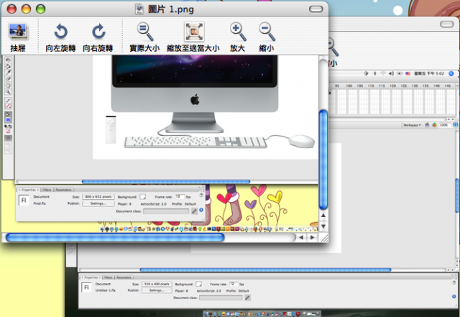Click frame 100 on back window timeline ruler
460x317 pixels.
(349, 86)
